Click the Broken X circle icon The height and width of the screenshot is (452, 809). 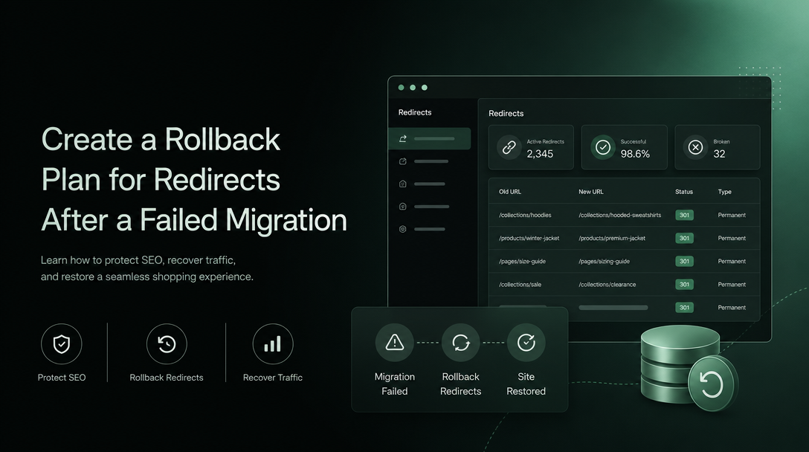(695, 148)
